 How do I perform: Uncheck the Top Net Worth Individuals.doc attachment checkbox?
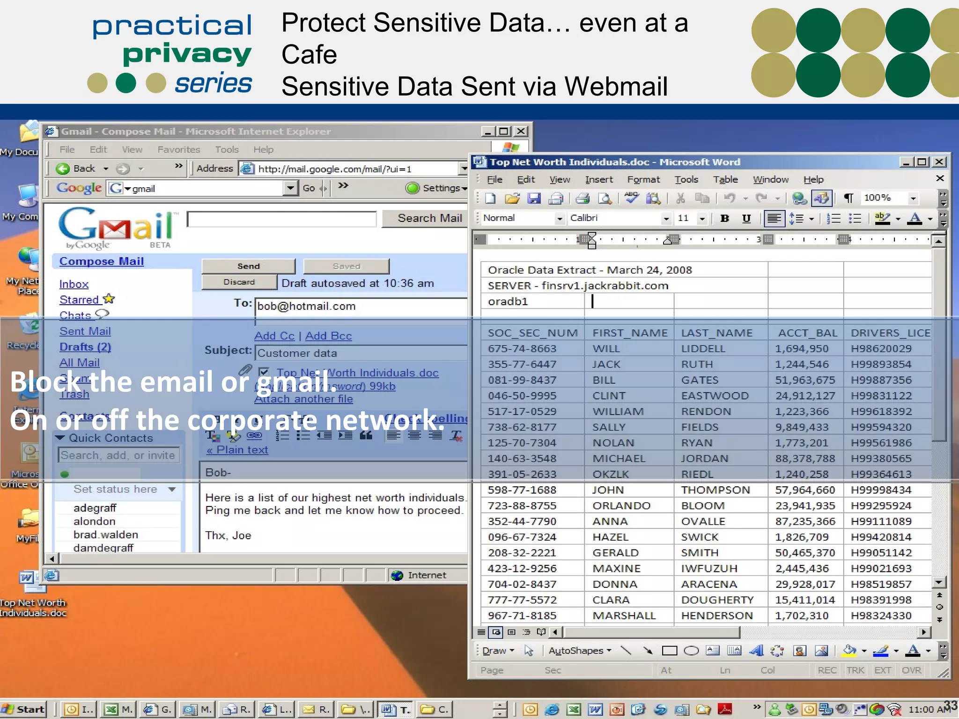(x=264, y=372)
